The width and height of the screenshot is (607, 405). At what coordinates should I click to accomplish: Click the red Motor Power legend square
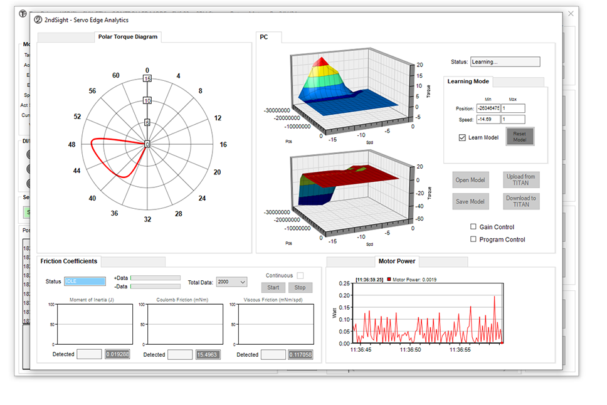(389, 279)
